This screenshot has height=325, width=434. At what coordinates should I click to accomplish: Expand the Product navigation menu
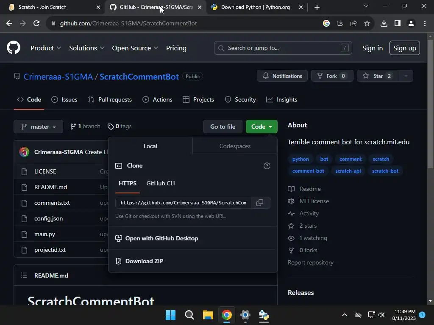[x=46, y=48]
